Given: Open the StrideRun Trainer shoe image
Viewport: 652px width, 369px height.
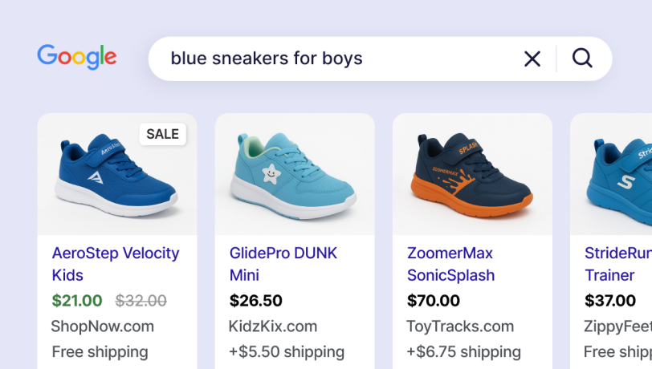Looking at the screenshot, I should point(618,174).
